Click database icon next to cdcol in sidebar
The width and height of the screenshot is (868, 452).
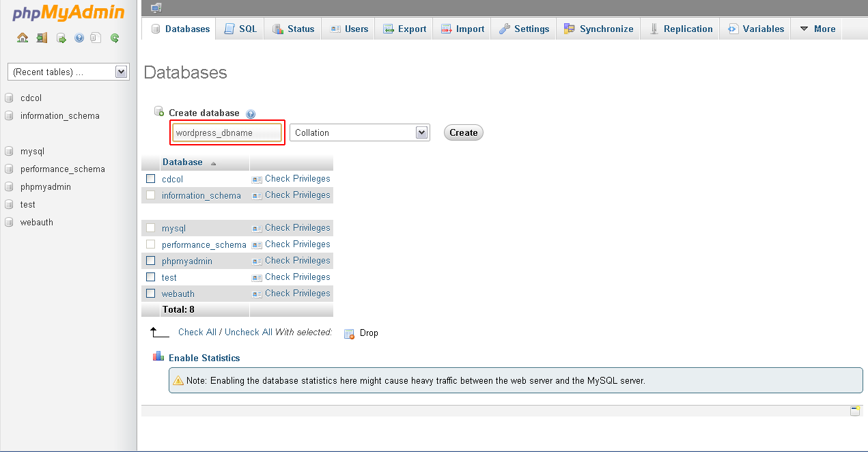(9, 98)
